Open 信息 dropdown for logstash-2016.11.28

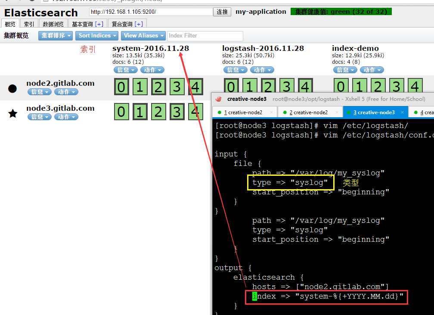pos(236,70)
